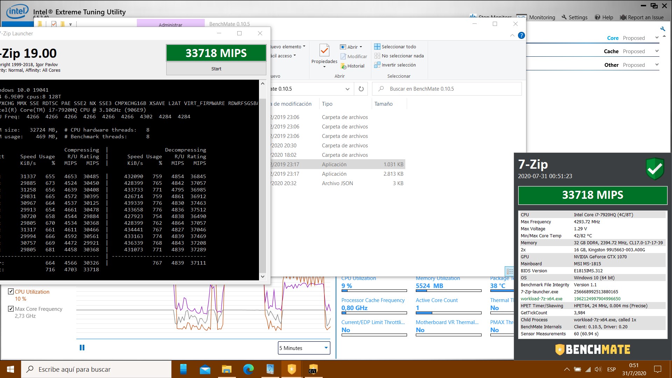Open BenchMate shield icon on taskbar

point(292,369)
